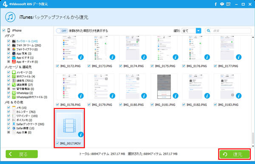255x164 pixels.
Task: Click the WhatsApp category icon
Action: tap(14, 93)
